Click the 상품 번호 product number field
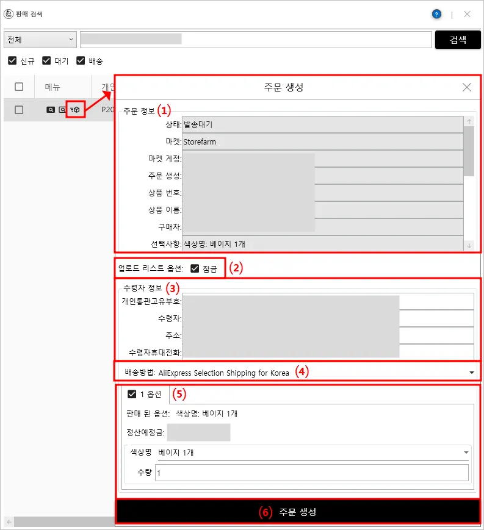This screenshot has height=530, width=484. 323,193
